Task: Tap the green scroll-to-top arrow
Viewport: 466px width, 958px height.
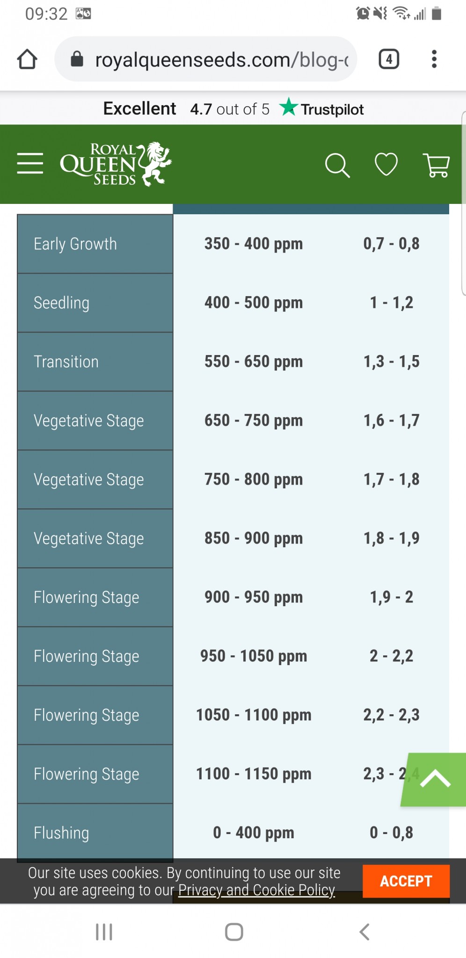Action: coord(435,779)
